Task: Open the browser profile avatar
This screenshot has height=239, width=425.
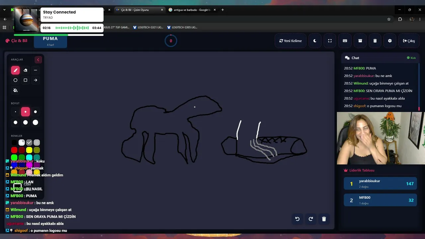Action: pyautogui.click(x=412, y=19)
